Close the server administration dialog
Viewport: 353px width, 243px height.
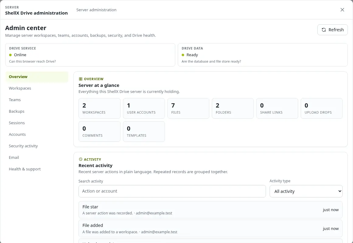342,10
